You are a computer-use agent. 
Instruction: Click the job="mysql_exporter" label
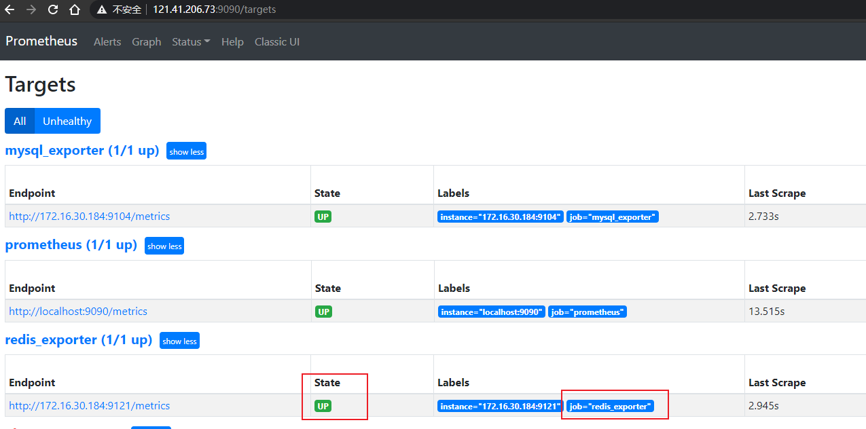point(613,217)
